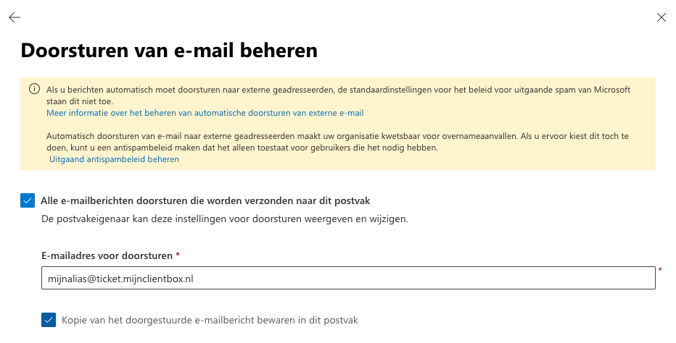Click the 'Doorsturen van e-mail beheren' heading
Image resolution: width=676 pixels, height=343 pixels.
tap(169, 51)
